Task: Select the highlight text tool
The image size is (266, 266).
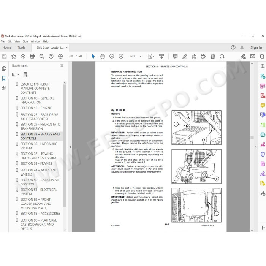Action: 185,56
